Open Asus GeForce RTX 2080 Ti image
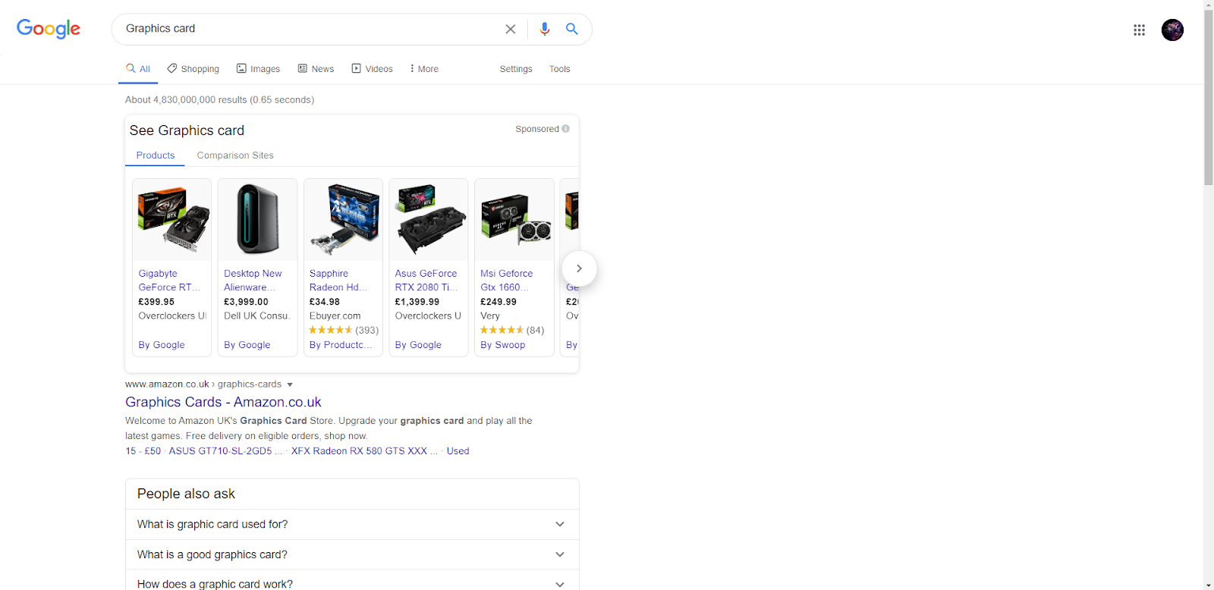 pos(429,219)
